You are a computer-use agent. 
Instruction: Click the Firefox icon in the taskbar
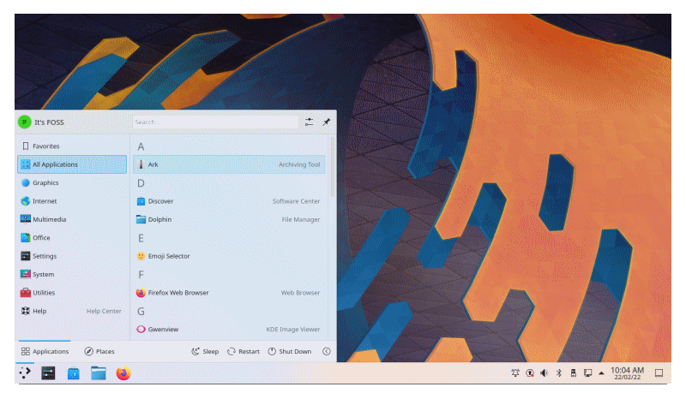tap(123, 373)
